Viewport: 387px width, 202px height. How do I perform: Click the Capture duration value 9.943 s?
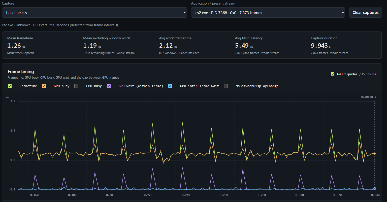(321, 46)
